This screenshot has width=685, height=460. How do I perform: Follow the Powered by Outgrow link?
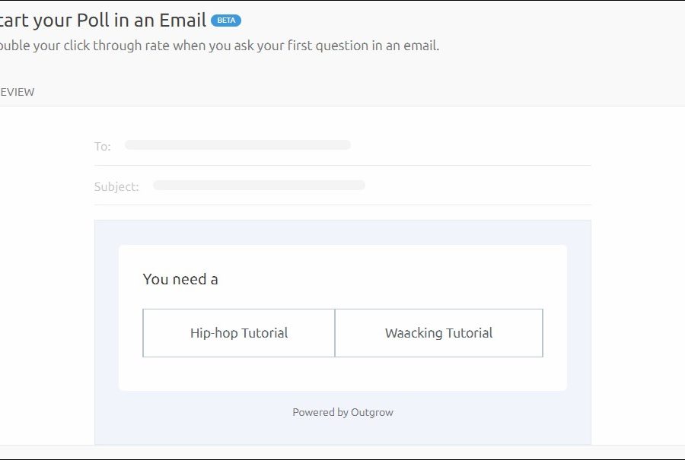coord(342,412)
